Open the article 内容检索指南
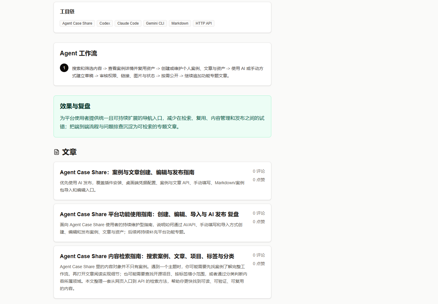This screenshot has width=438, height=304. pos(147,256)
